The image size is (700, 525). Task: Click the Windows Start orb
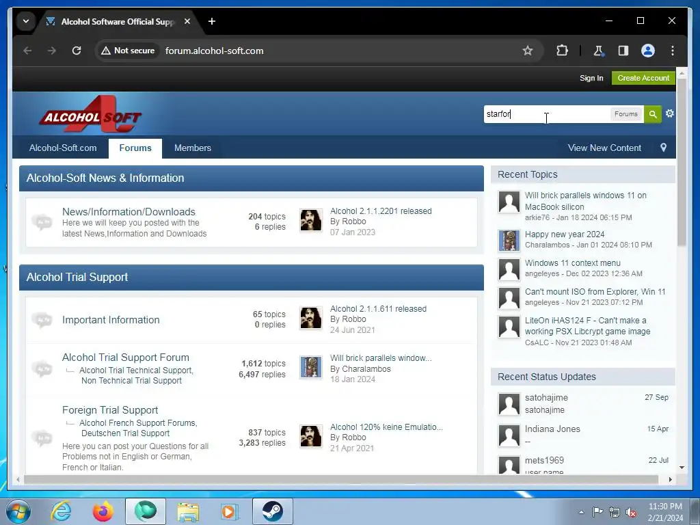click(x=18, y=511)
